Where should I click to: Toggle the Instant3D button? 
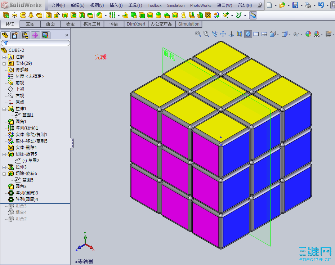(x=253, y=15)
